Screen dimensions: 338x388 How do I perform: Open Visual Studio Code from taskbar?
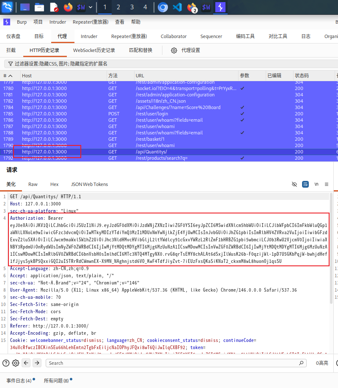(x=177, y=8)
